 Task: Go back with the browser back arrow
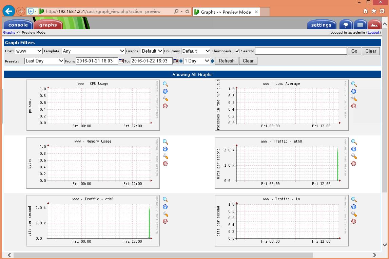click(9, 11)
